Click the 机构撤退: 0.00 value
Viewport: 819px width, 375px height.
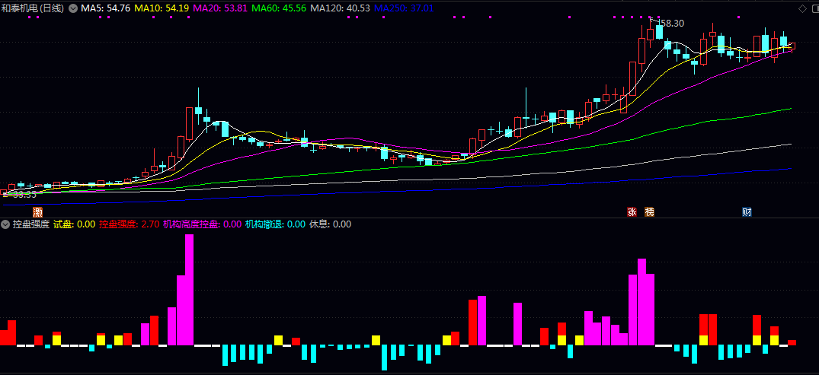pyautogui.click(x=275, y=225)
